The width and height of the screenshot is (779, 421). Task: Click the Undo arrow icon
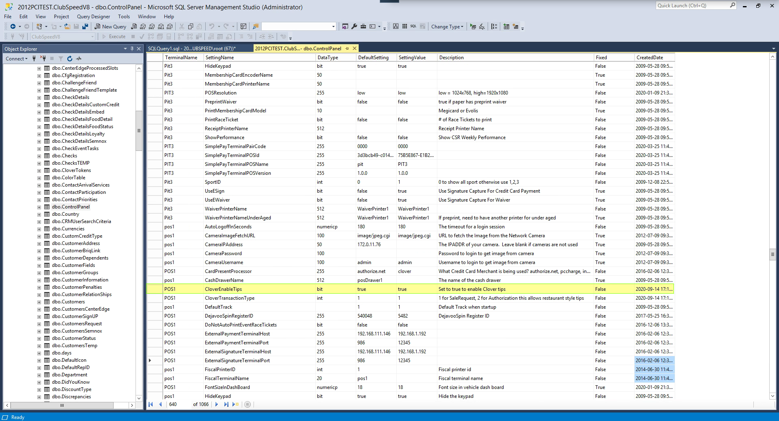pos(212,26)
